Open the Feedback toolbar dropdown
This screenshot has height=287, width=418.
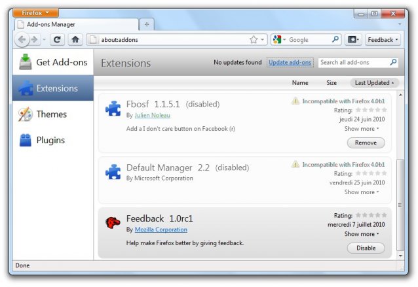click(x=383, y=40)
